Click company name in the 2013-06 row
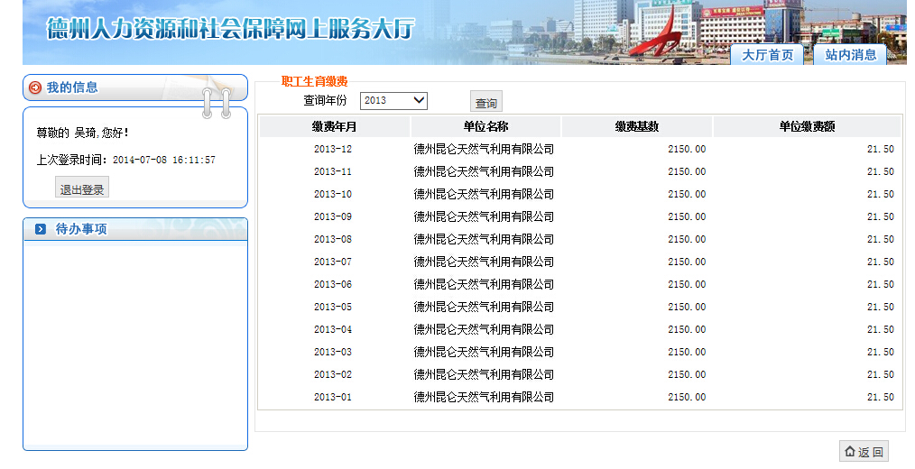Screen dimensions: 915x469 [x=484, y=285]
